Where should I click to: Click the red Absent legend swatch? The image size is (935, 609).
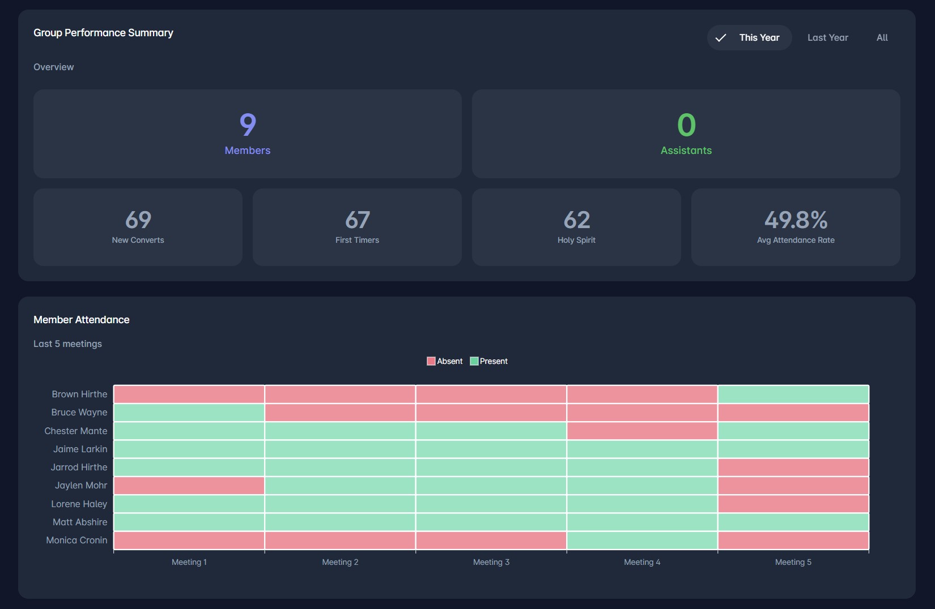coord(430,361)
